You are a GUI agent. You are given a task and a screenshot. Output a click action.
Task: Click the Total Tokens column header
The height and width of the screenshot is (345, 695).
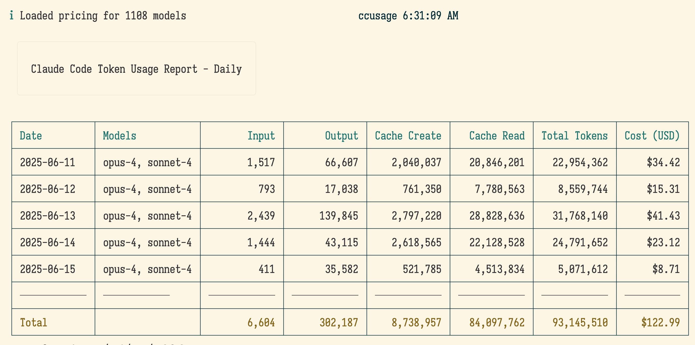[574, 135]
